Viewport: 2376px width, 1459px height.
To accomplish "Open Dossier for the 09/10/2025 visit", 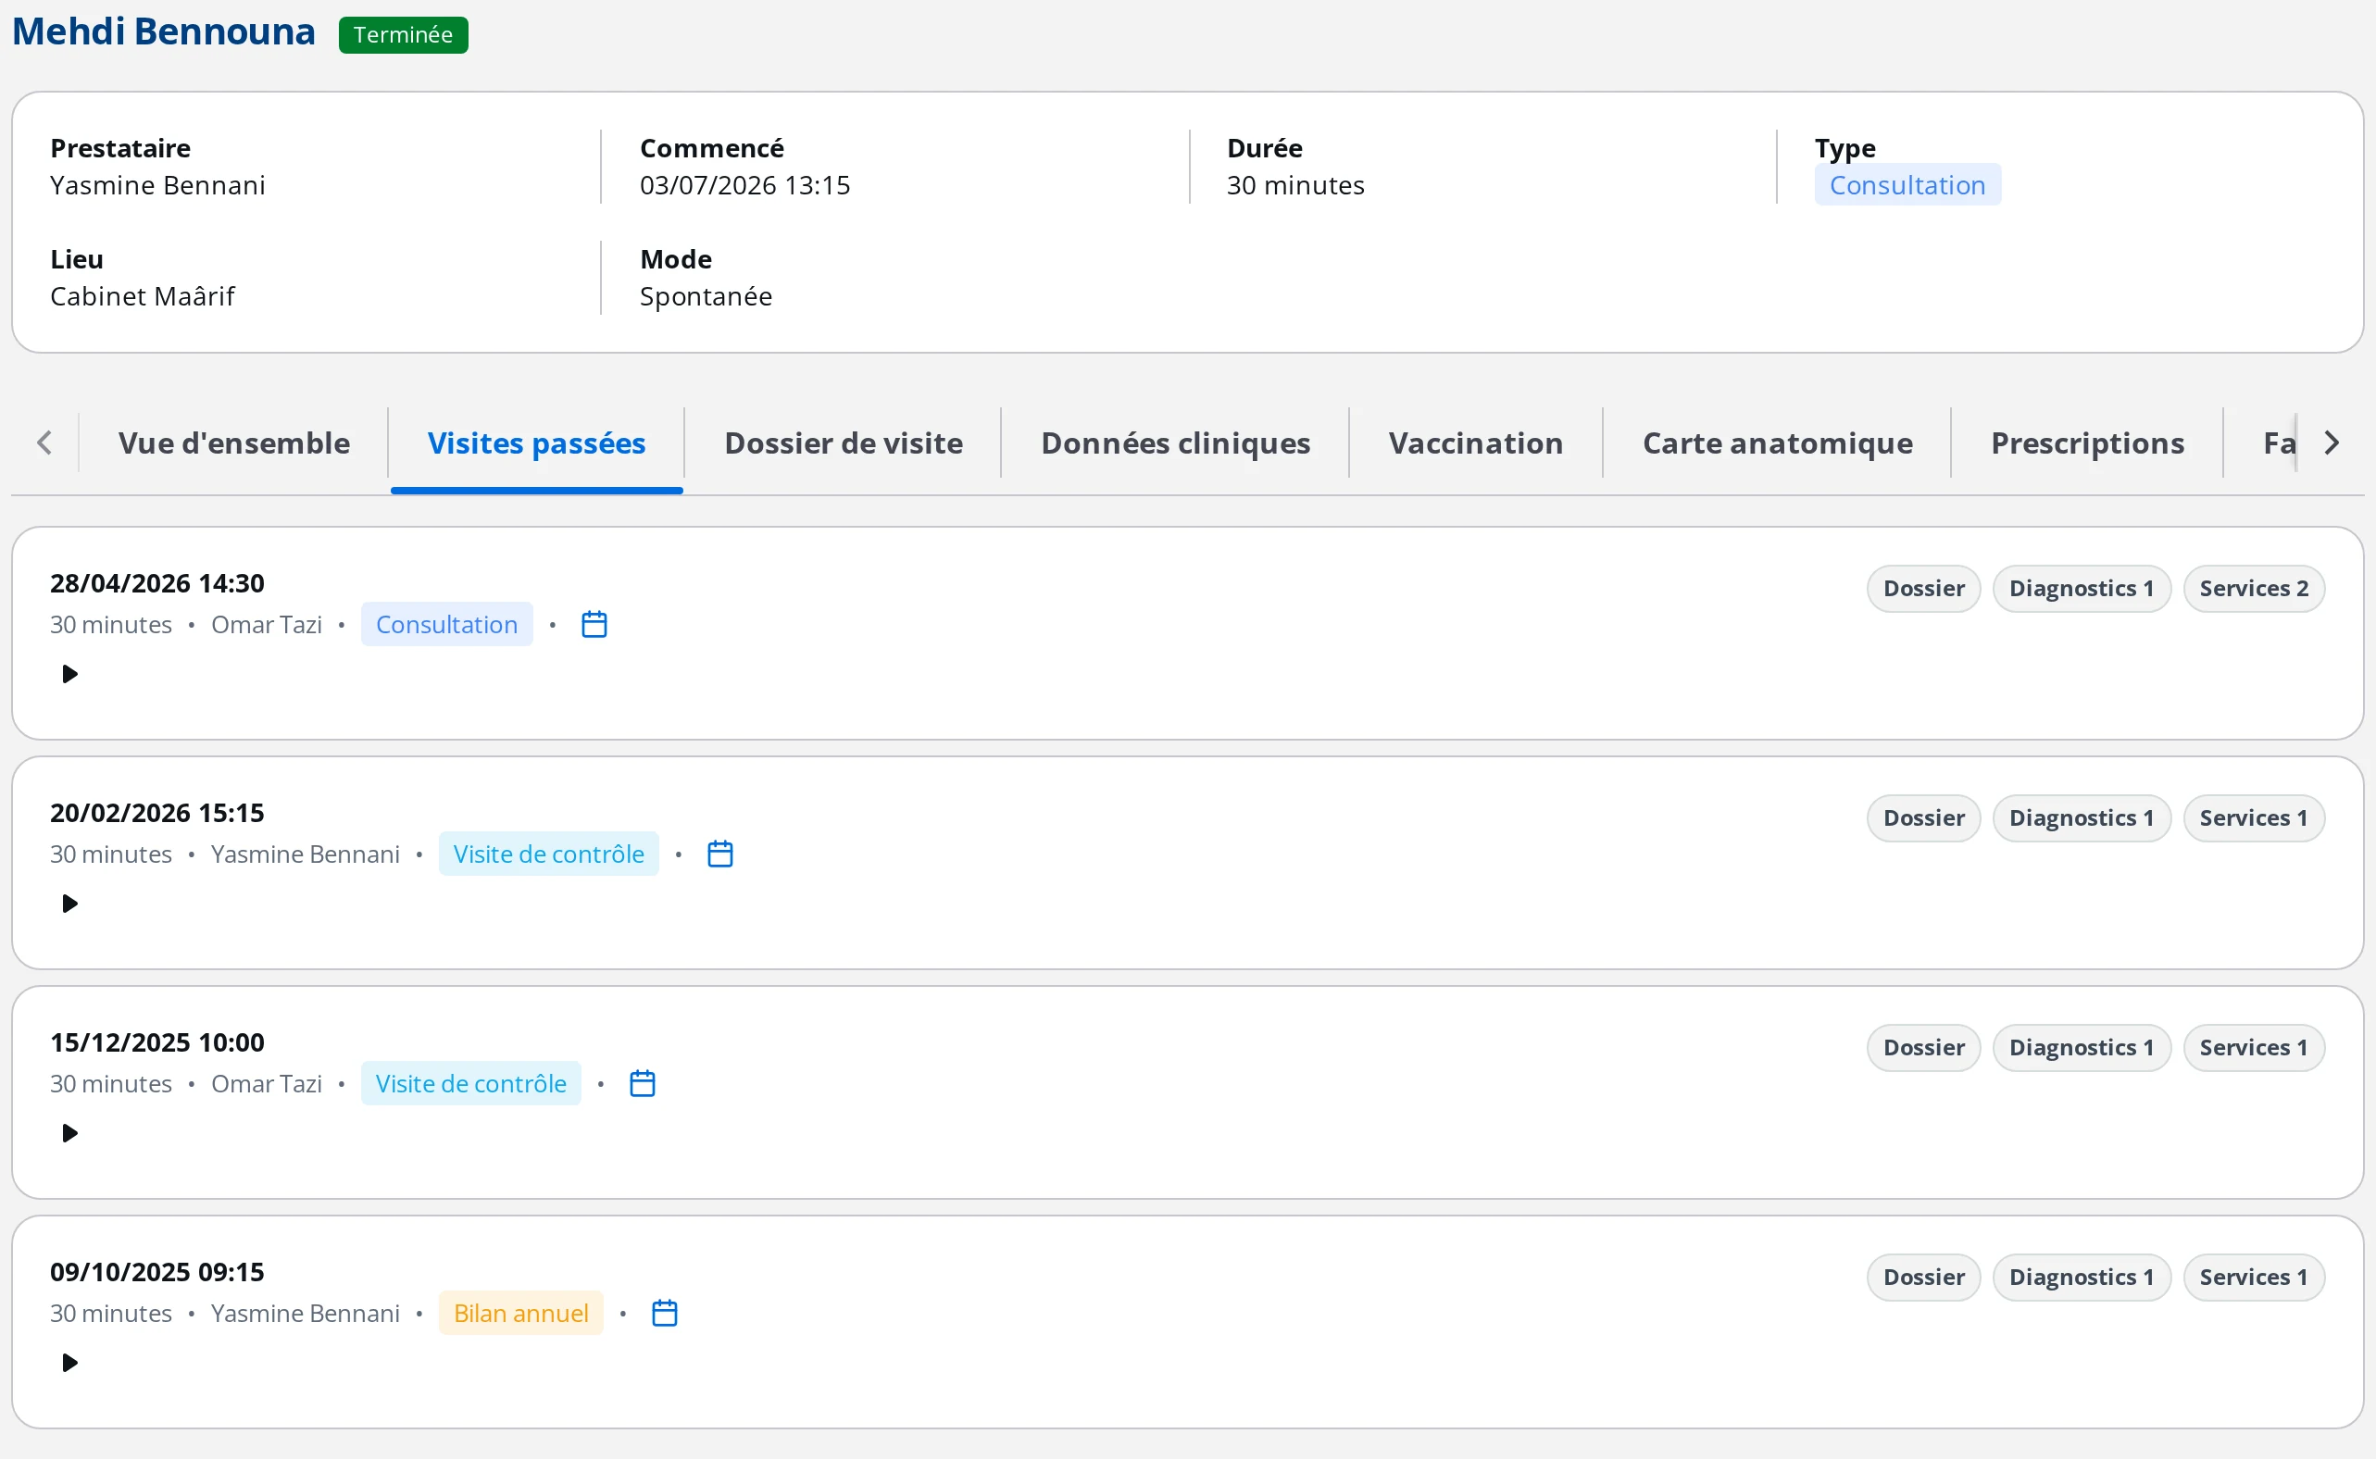I will [x=1923, y=1278].
